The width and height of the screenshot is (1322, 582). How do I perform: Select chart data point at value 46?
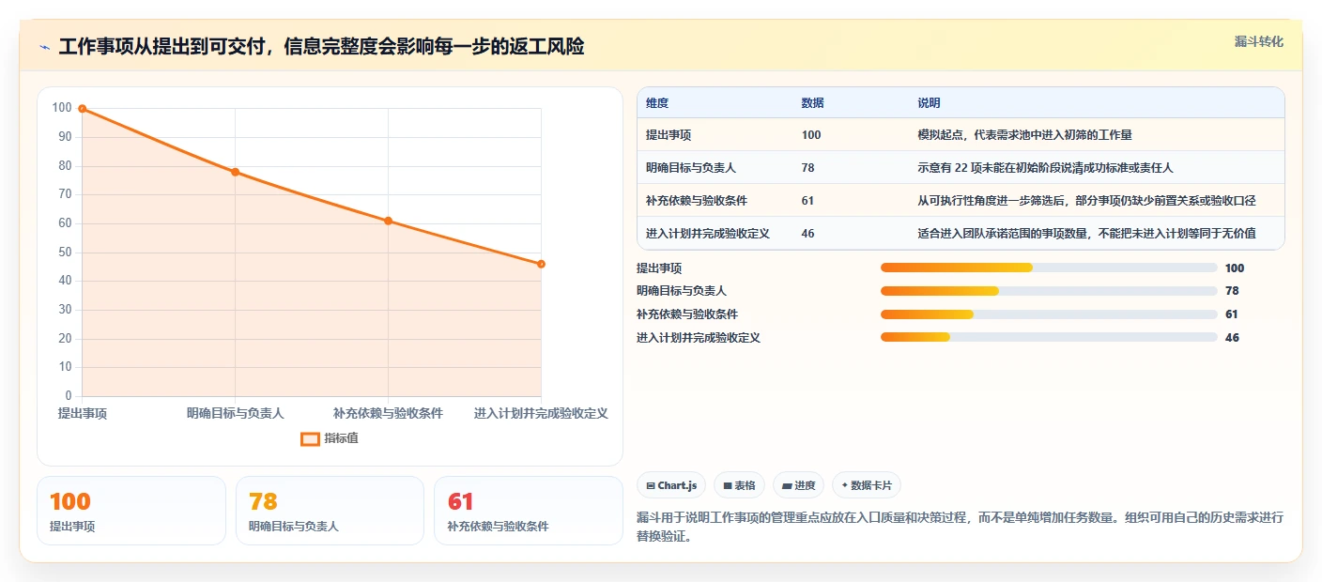(541, 264)
